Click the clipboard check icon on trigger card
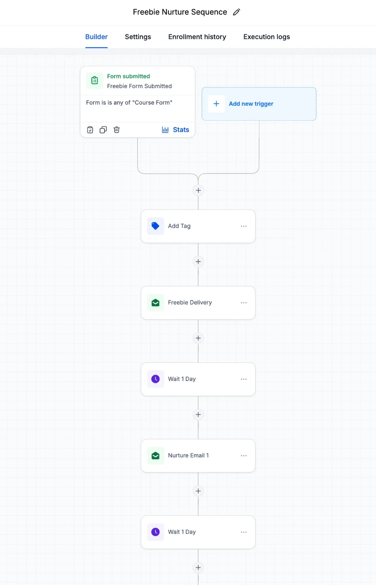Screen dimensions: 376x585 tap(90, 130)
